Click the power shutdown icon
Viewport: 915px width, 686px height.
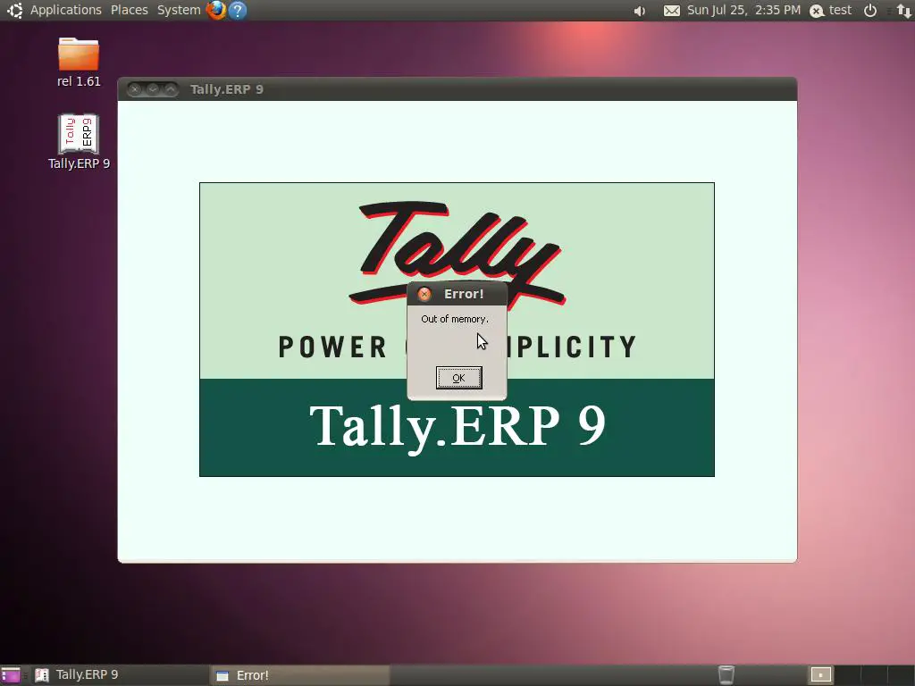click(x=870, y=10)
